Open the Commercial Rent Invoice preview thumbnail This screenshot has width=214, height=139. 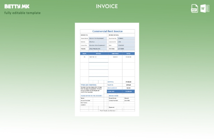(107, 69)
